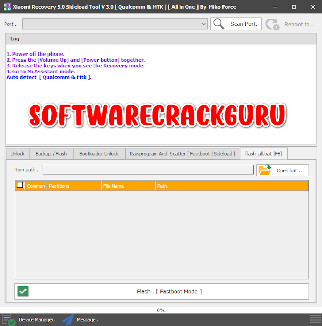Click log line 'Go to Mi Assistant mode.'
The height and width of the screenshot is (326, 322).
click(x=41, y=71)
